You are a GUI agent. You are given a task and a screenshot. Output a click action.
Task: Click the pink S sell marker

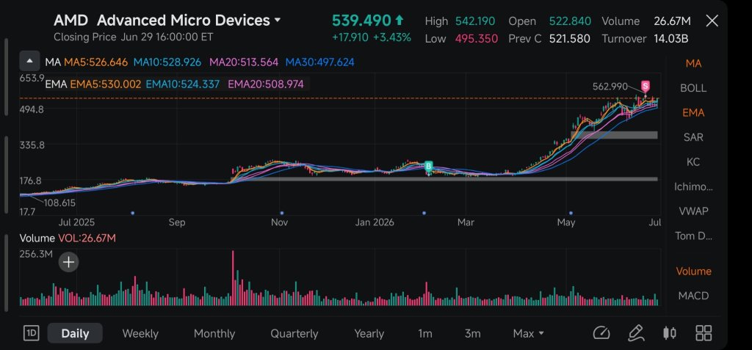click(x=646, y=87)
